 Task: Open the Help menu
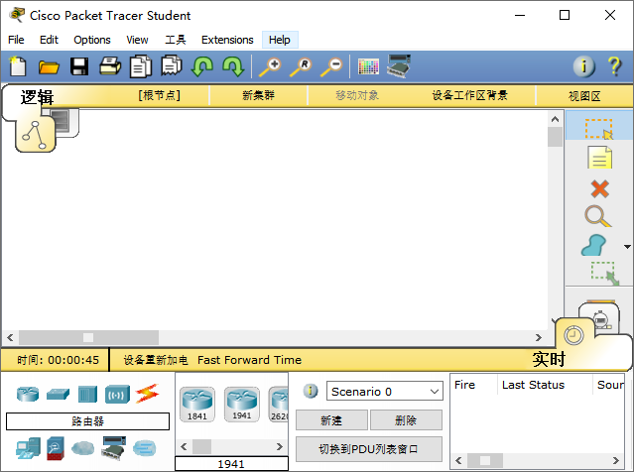pos(280,40)
